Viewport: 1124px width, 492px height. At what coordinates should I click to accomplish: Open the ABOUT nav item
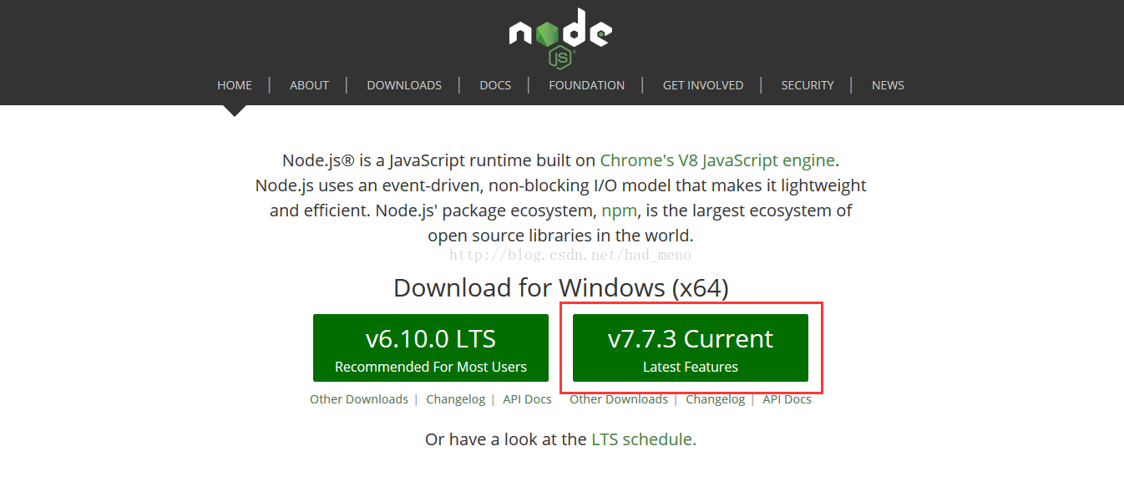click(309, 85)
